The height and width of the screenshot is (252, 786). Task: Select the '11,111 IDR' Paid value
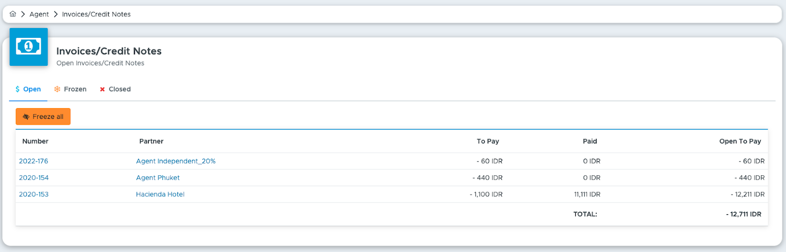coord(587,195)
